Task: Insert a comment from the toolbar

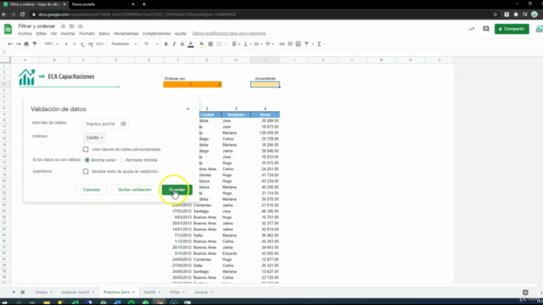Action: 290,44
